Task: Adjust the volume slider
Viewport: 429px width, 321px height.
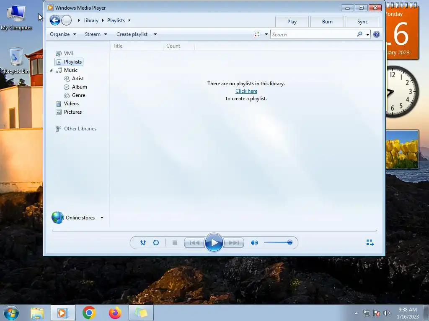Action: click(278, 242)
